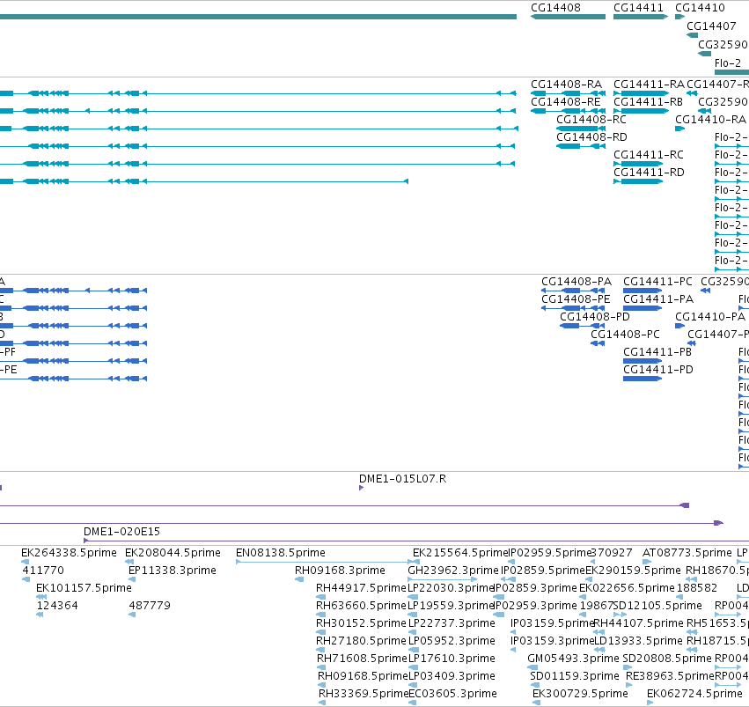749x707 pixels.
Task: Open transcript CG14408-RC label
Action: [591, 120]
